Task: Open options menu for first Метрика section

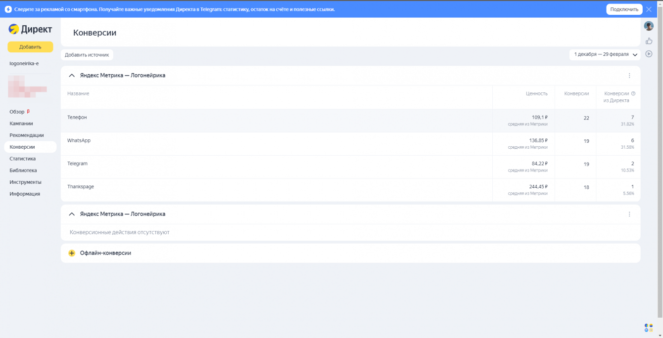Action: (629, 76)
